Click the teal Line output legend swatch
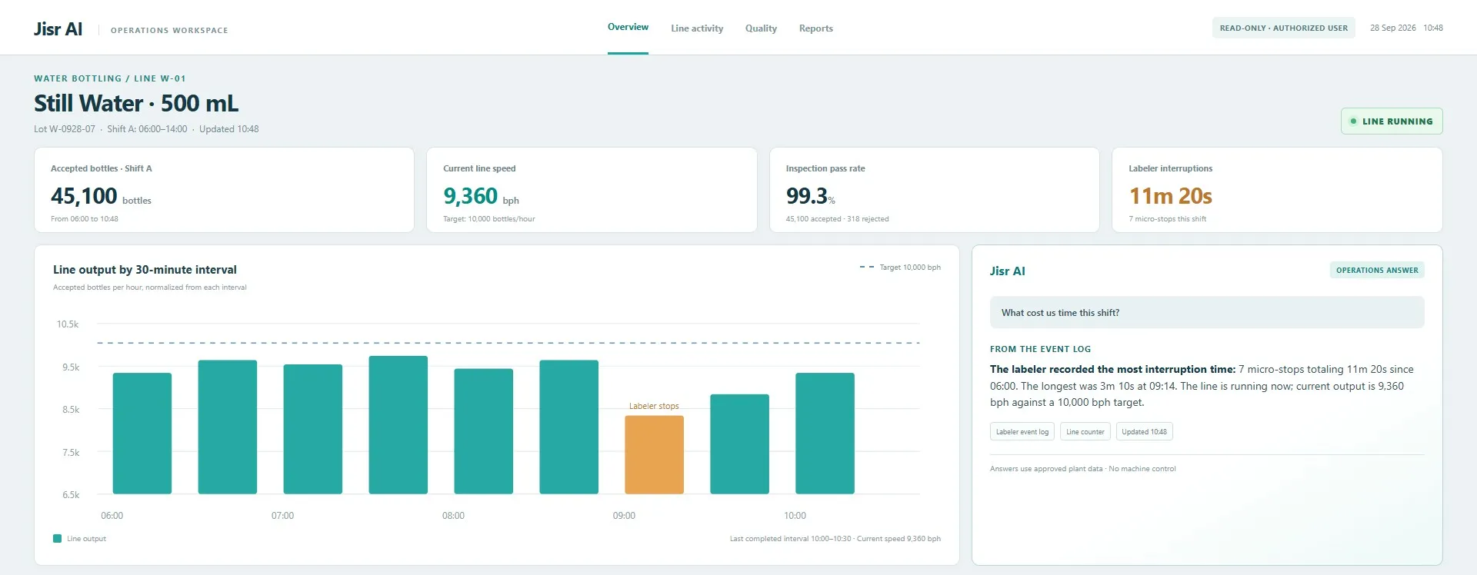1477x575 pixels. pos(57,539)
